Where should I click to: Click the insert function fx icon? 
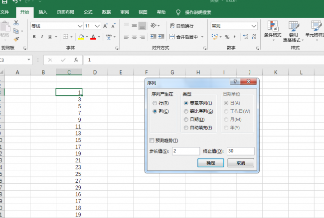pyautogui.click(x=76, y=60)
